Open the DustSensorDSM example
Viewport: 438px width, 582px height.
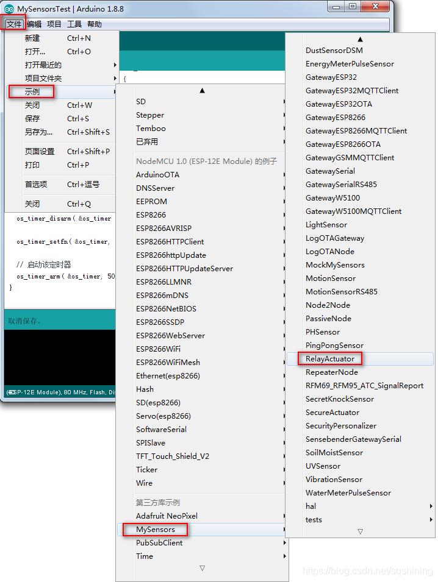360,51
